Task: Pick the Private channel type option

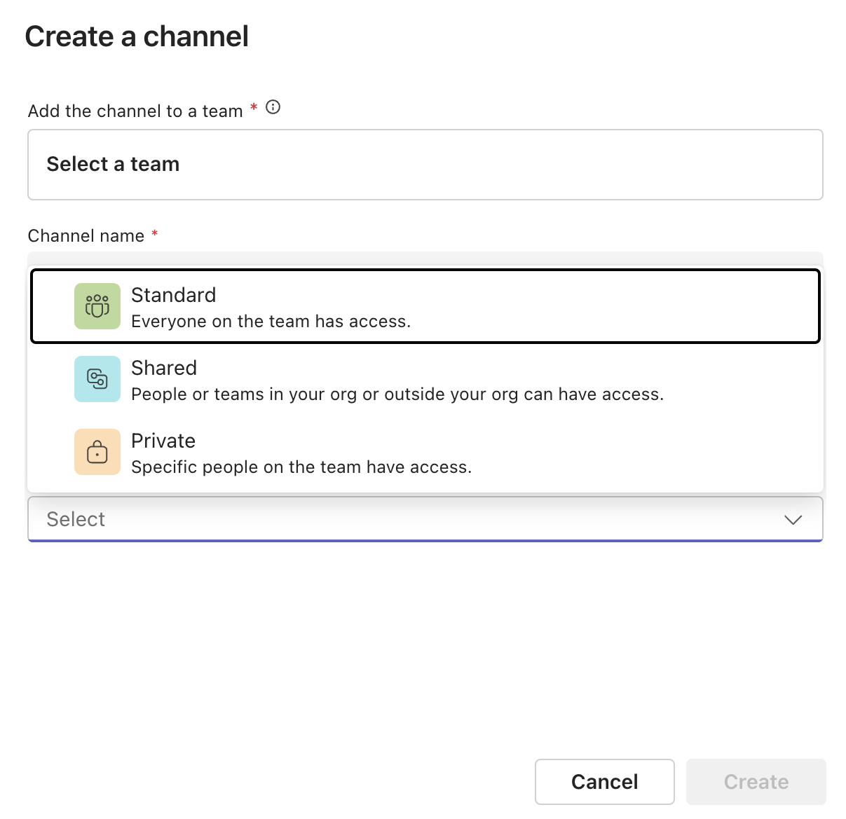Action: [x=425, y=453]
